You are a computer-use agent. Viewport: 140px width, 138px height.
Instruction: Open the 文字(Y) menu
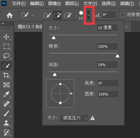tap(90, 4)
